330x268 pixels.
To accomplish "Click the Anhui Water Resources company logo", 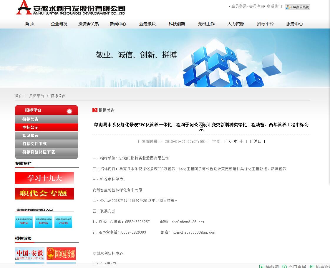I will click(x=71, y=8).
